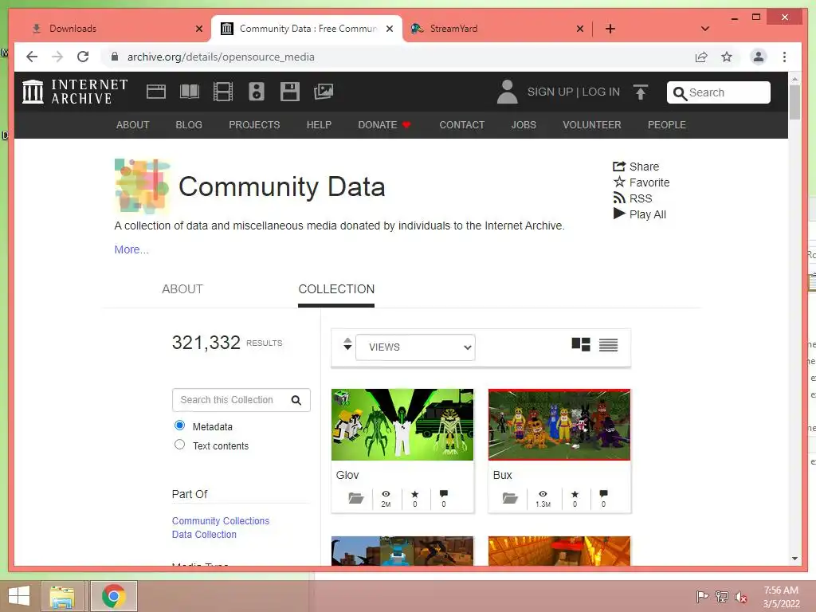Switch to list view icon
Viewport: 816px width, 612px height.
pos(608,344)
